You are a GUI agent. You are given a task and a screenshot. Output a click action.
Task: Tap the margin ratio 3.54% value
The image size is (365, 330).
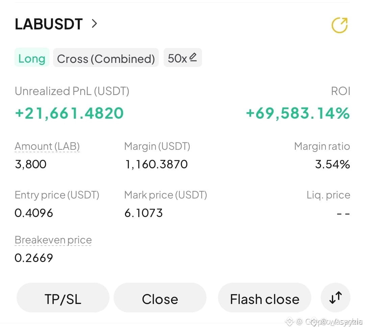click(333, 164)
